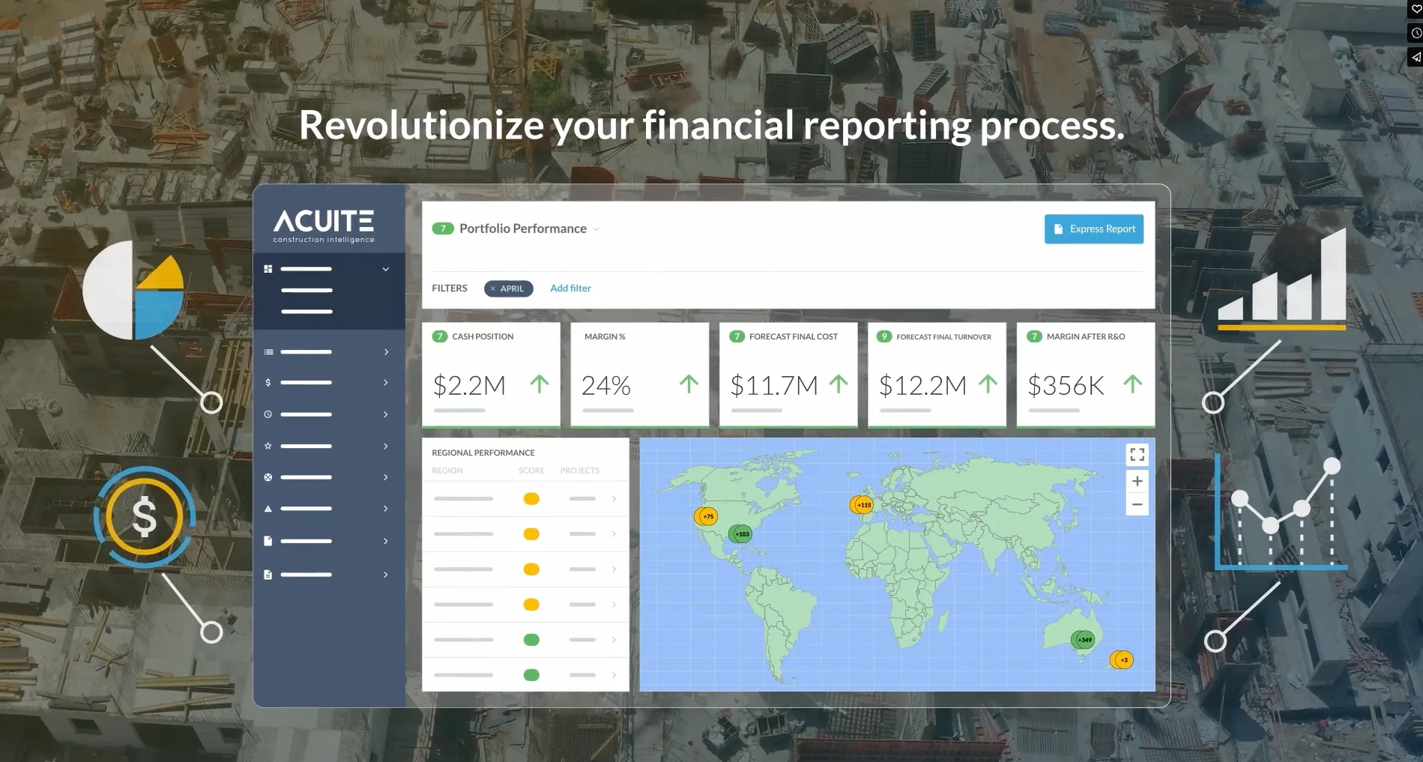The image size is (1423, 762).
Task: Share video using the paper plane icon
Action: [1416, 57]
